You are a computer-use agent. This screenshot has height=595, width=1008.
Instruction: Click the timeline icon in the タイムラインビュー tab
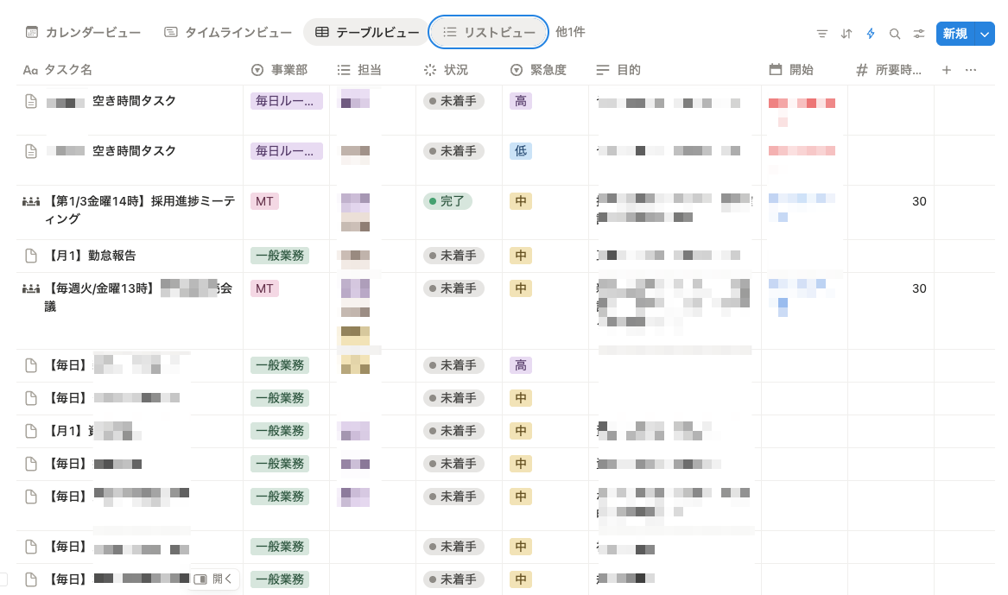pos(170,32)
